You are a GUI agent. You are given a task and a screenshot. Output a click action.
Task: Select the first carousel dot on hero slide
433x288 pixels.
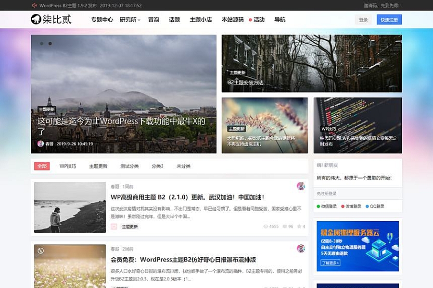42,44
